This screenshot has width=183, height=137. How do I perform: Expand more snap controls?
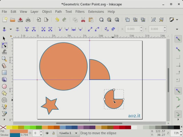click(178, 119)
